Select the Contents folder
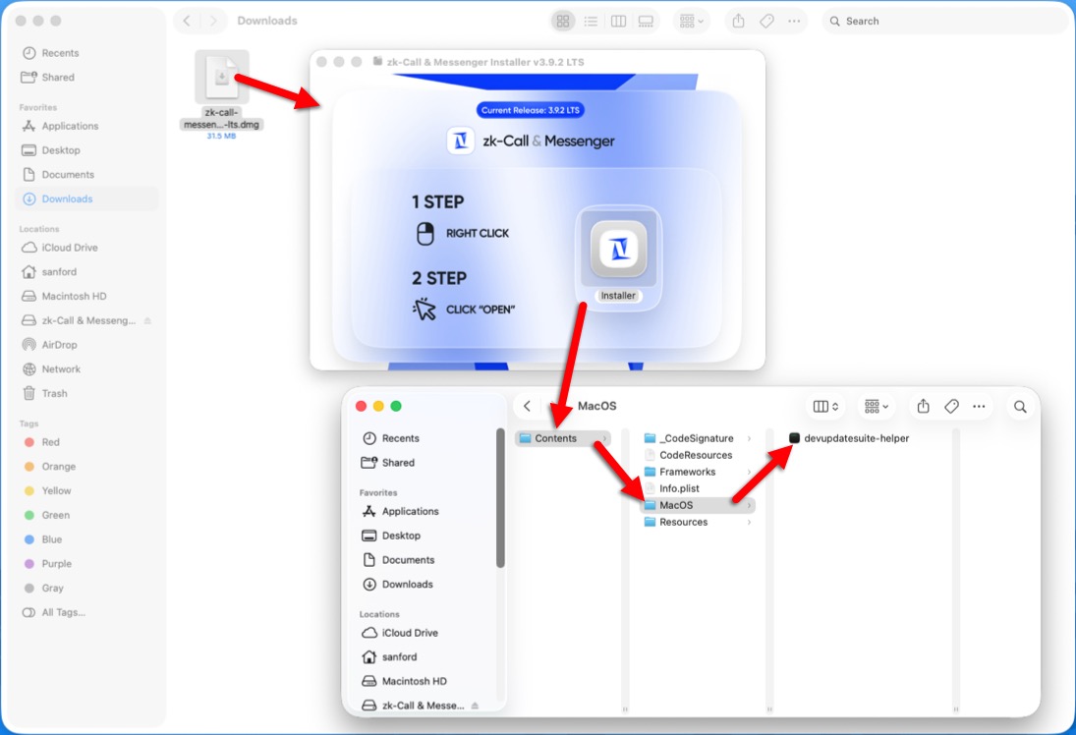 [x=555, y=438]
